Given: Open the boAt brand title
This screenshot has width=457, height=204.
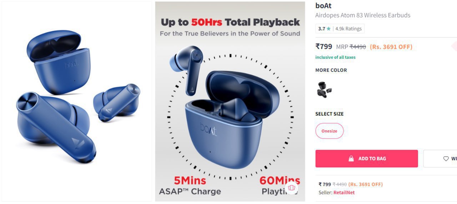Looking at the screenshot, I should click(x=323, y=6).
